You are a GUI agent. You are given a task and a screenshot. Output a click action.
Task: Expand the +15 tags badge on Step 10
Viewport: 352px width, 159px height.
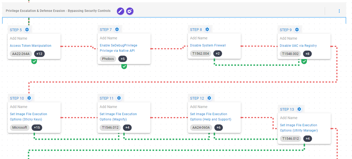pyautogui.click(x=37, y=128)
